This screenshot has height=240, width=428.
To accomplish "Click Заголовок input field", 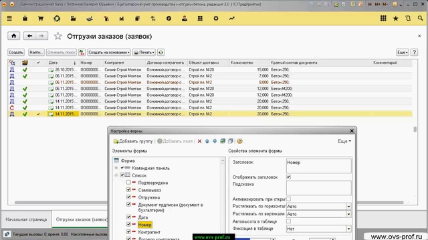I will [318, 166].
